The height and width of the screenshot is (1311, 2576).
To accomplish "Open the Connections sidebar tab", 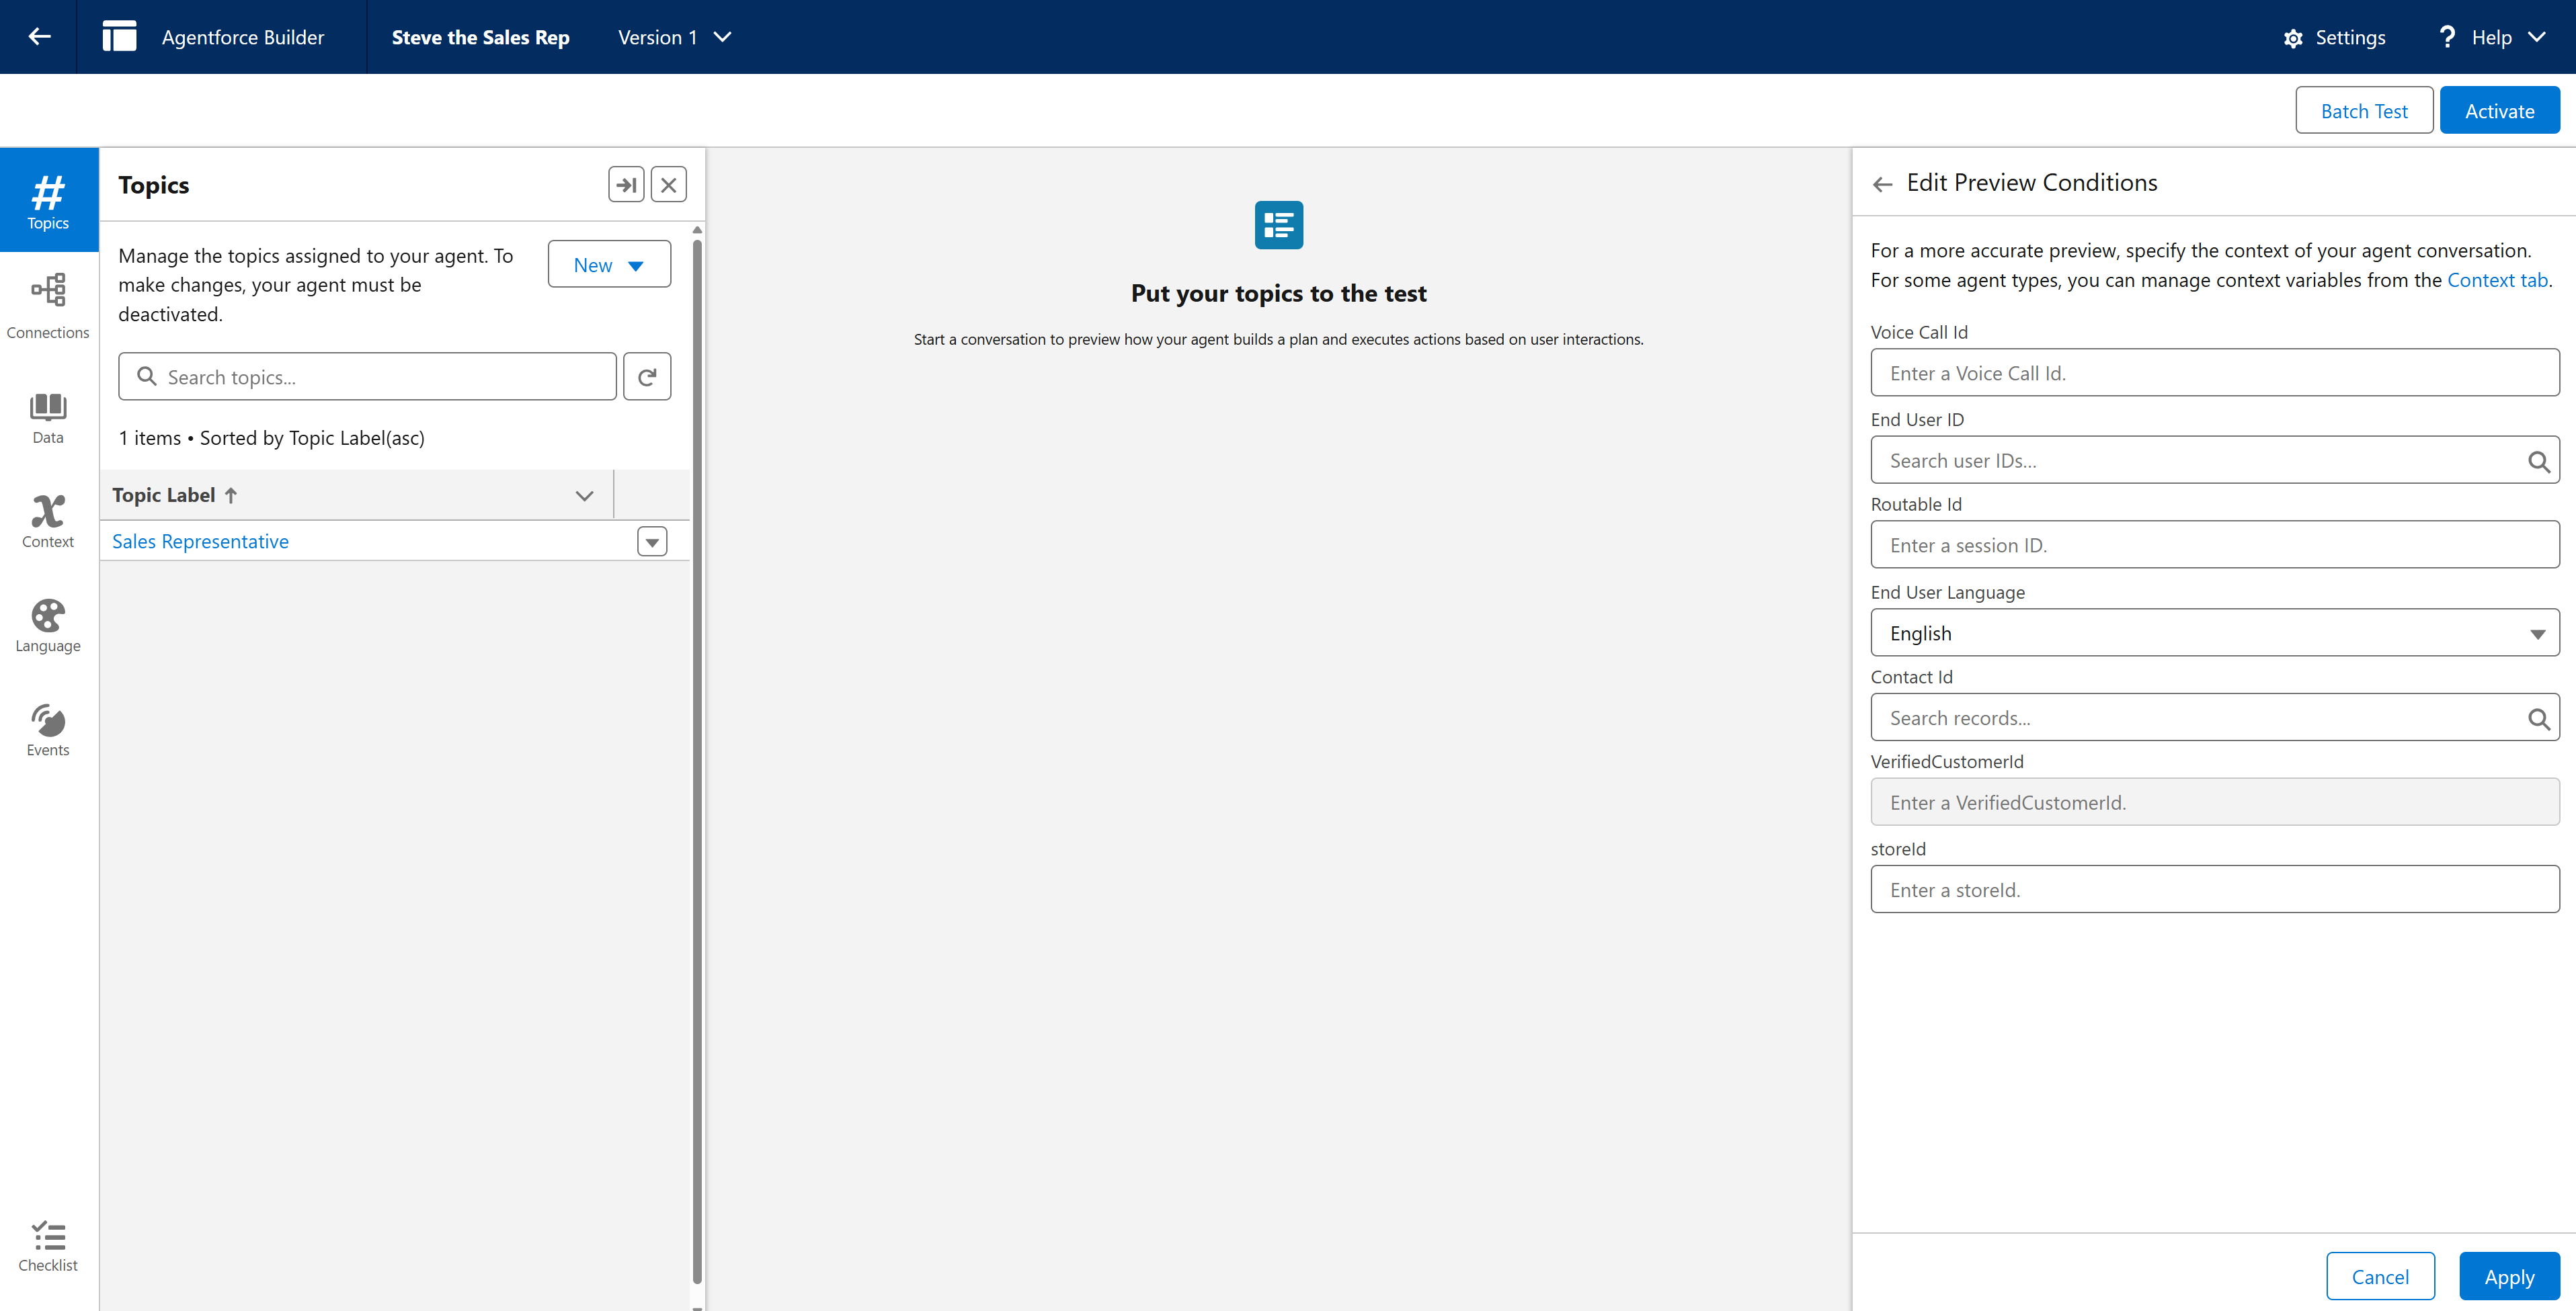I will coord(48,306).
